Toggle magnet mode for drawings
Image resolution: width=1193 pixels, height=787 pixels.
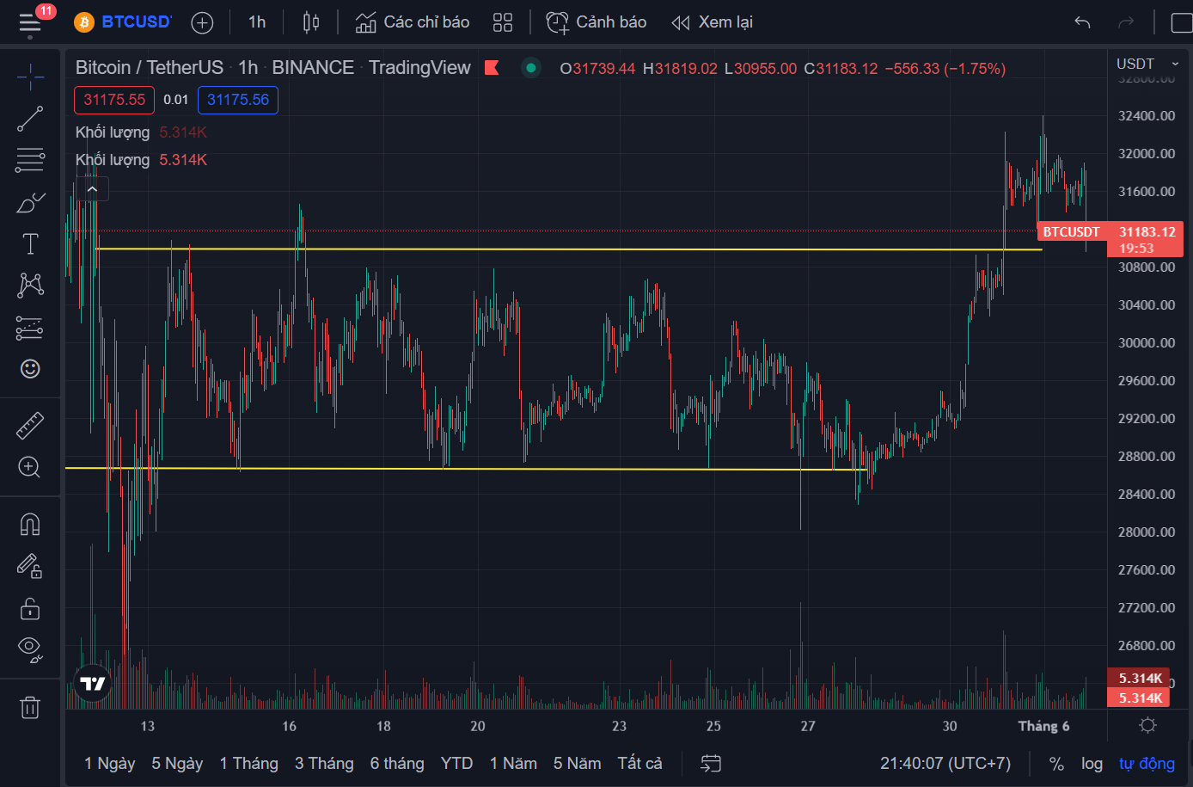(x=30, y=524)
